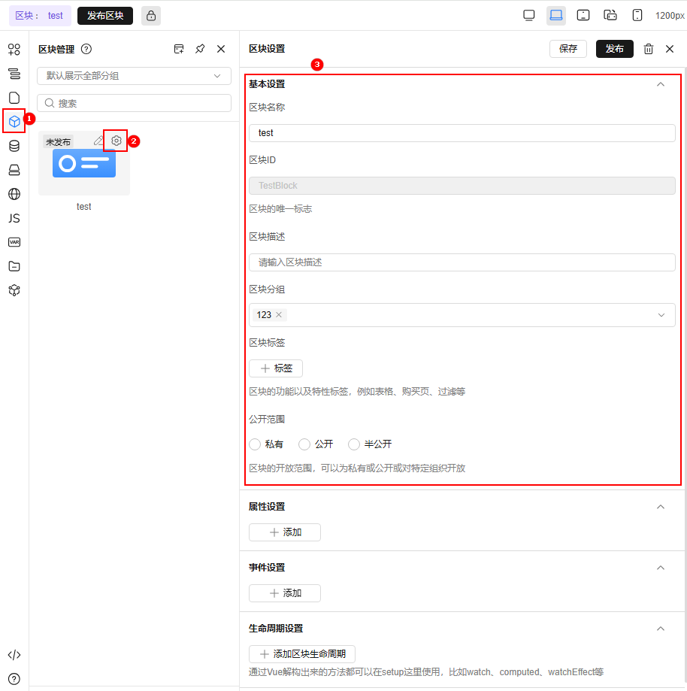Select the page management sidebar icon

14,98
